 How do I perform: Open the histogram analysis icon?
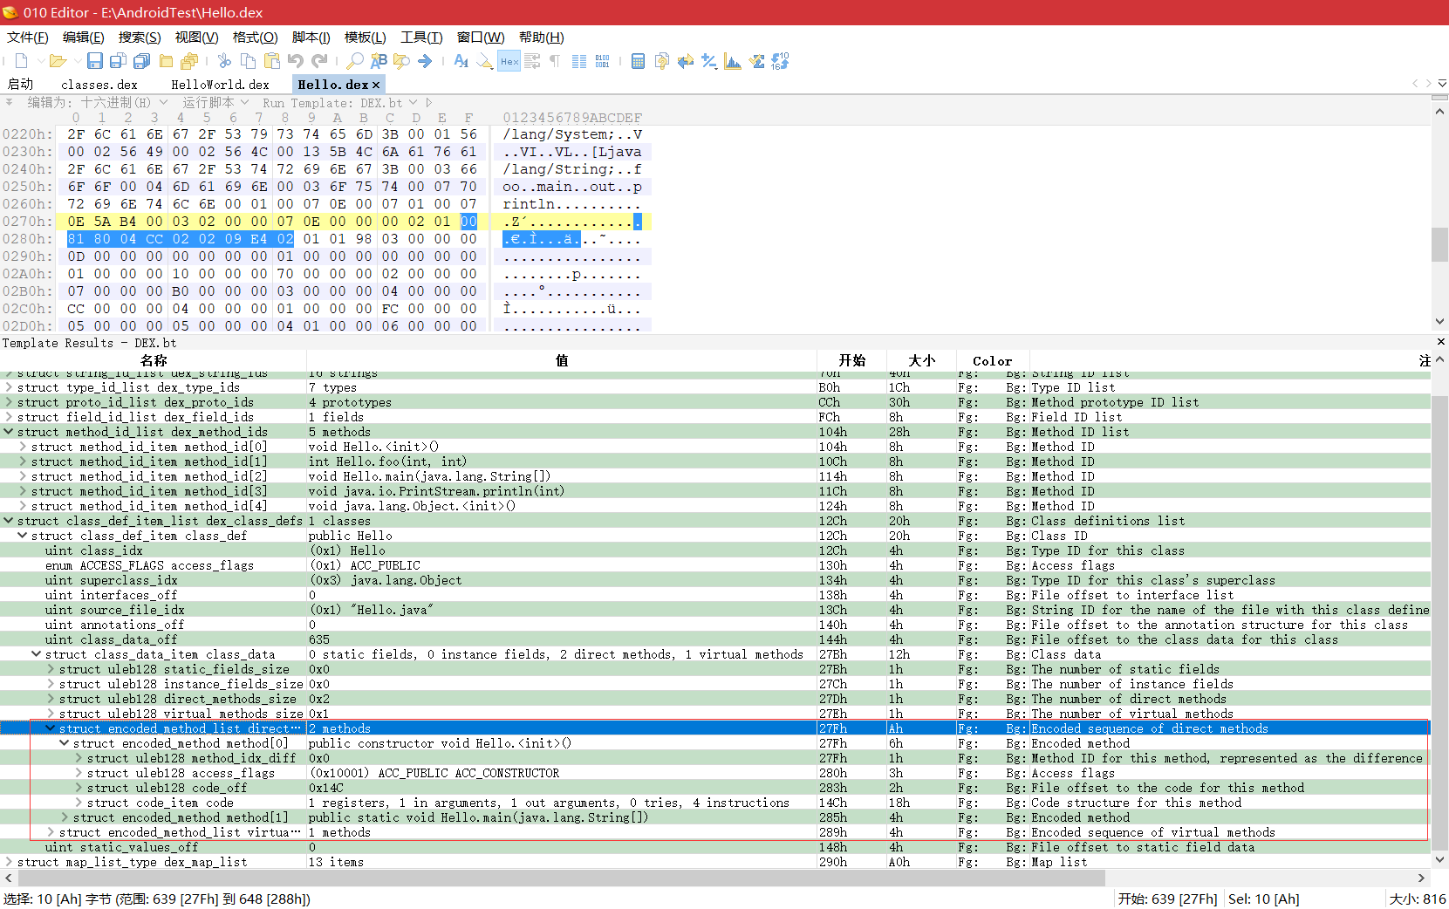point(732,60)
